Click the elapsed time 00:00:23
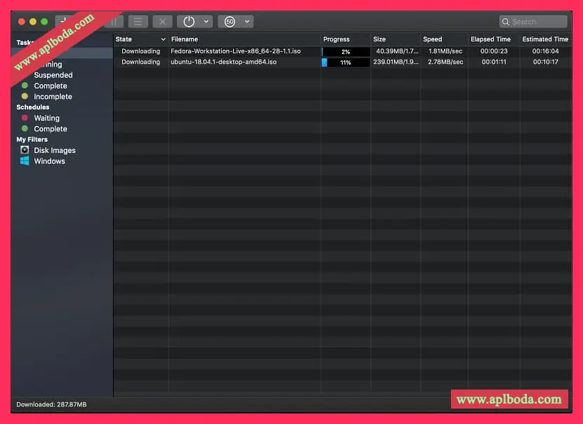Image resolution: width=583 pixels, height=424 pixels. pyautogui.click(x=494, y=51)
